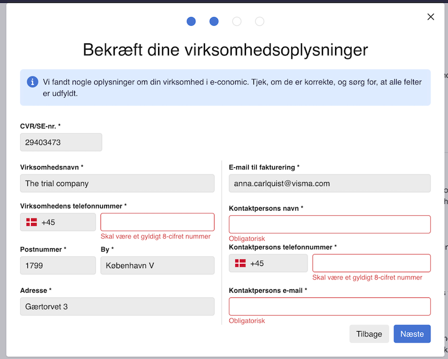
Task: Click Danish flag in company phone field
Action: [32, 222]
